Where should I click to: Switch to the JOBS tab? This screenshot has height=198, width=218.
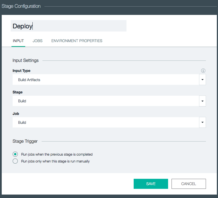(x=38, y=41)
